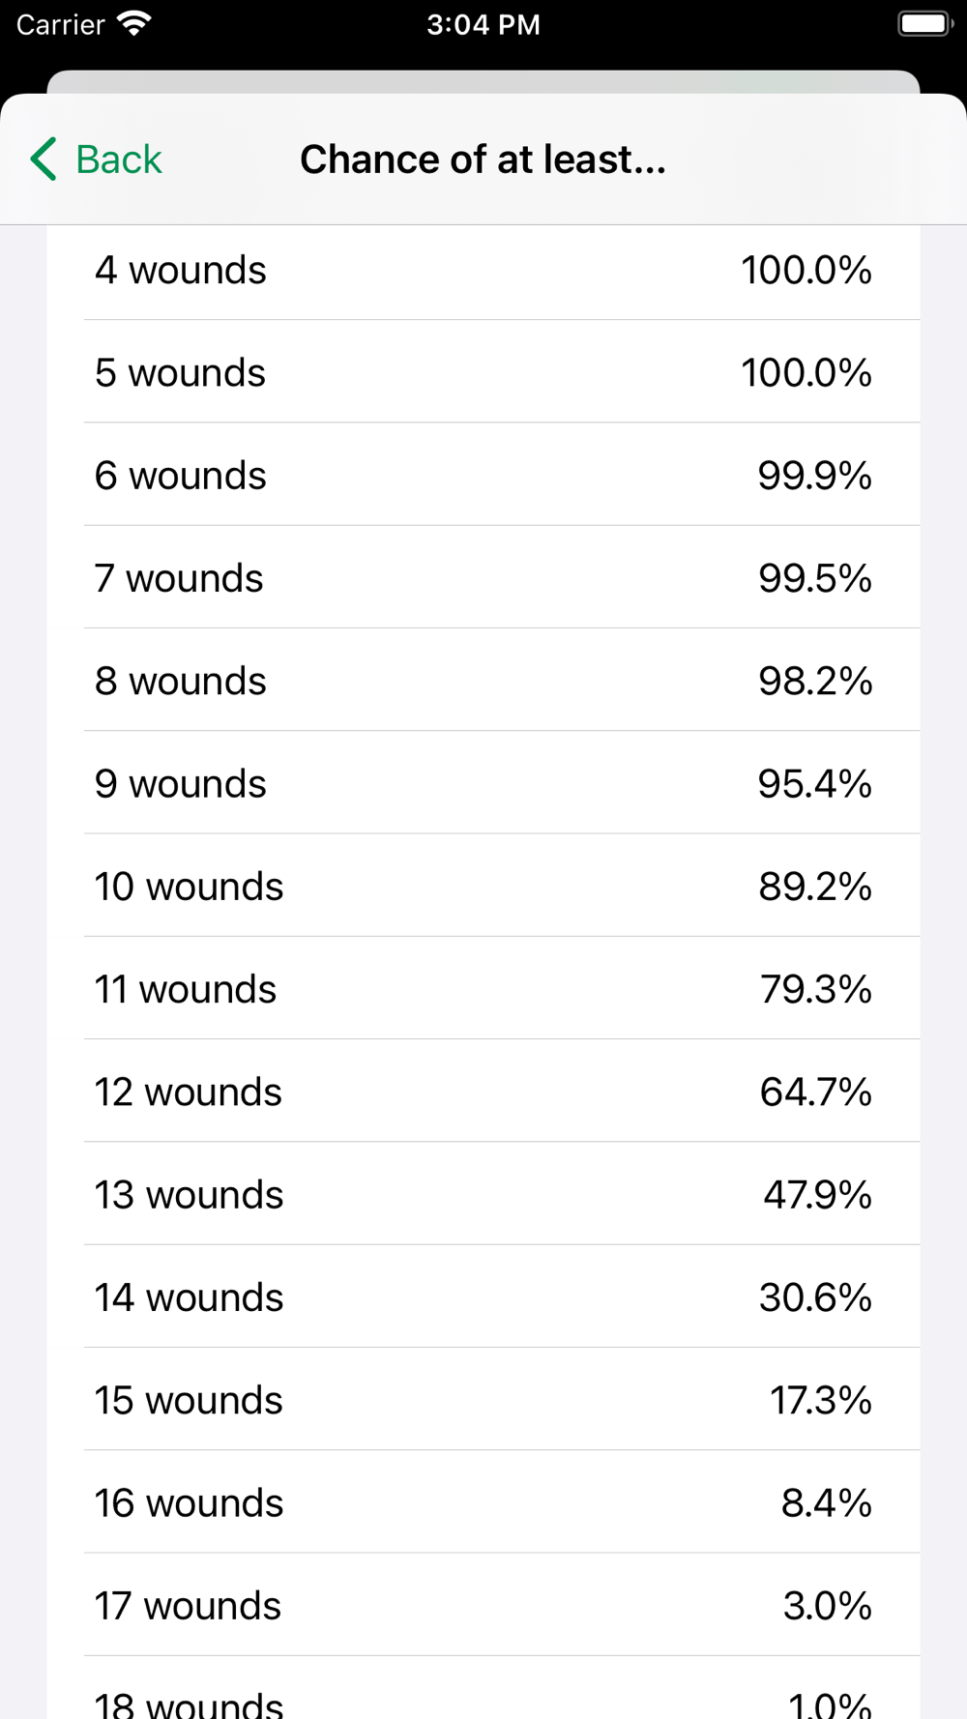Tap the 6 wounds entry

483,475
